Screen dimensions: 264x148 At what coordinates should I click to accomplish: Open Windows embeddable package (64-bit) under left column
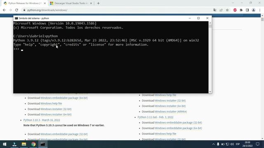click(64, 98)
